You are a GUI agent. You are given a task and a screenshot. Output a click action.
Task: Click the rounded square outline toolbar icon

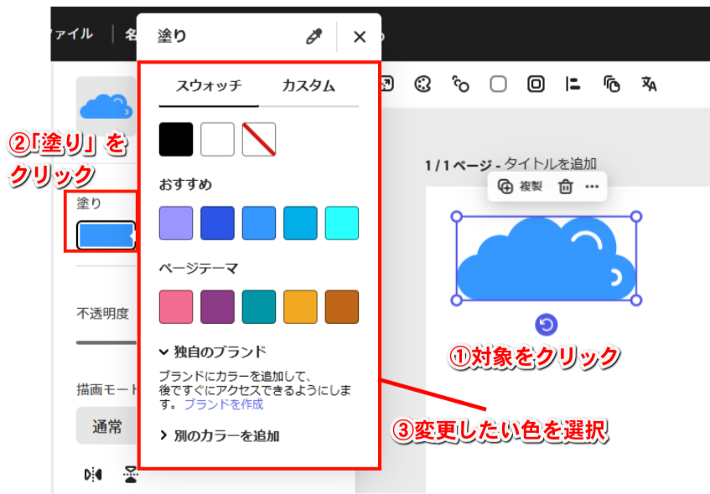tap(499, 84)
